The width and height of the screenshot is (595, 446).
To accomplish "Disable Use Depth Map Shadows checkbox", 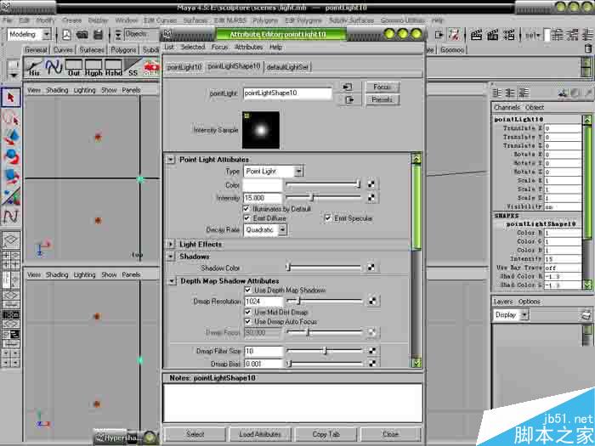I will pos(248,291).
